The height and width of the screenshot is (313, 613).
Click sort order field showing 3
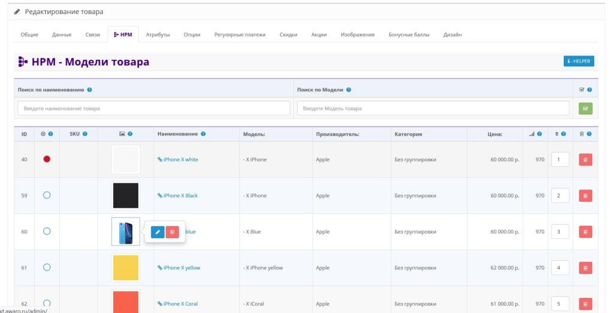click(560, 232)
